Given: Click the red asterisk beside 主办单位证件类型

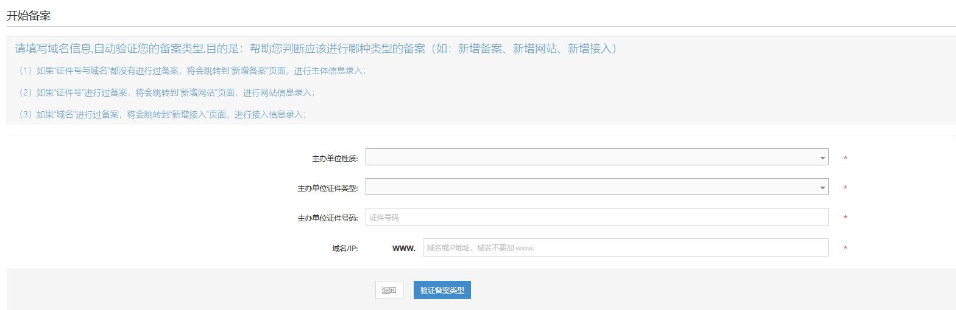Looking at the screenshot, I should [x=845, y=188].
